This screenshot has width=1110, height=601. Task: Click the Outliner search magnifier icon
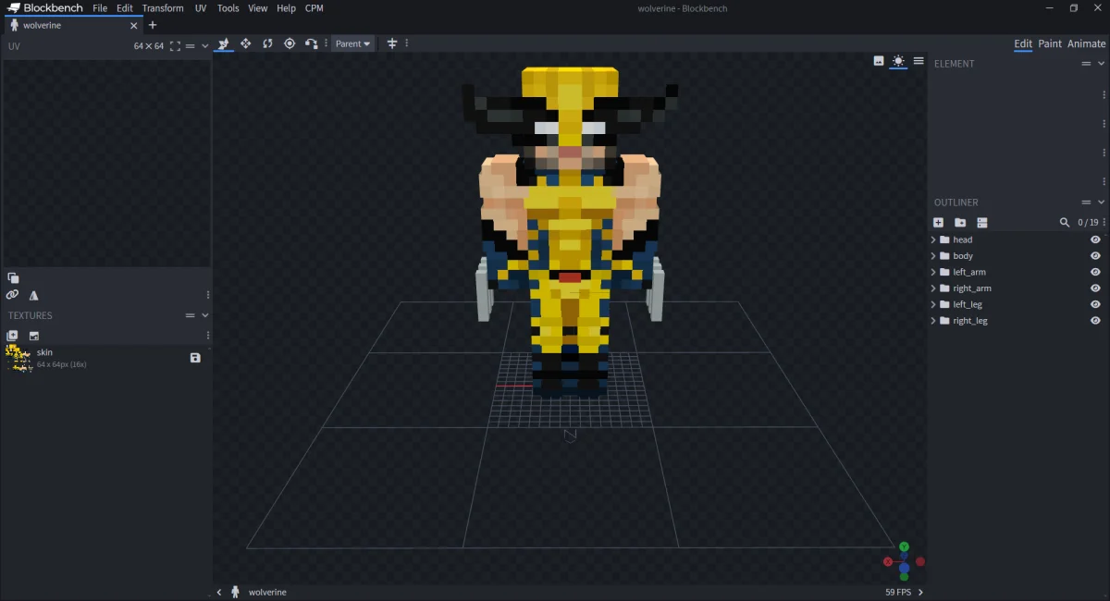click(x=1065, y=223)
